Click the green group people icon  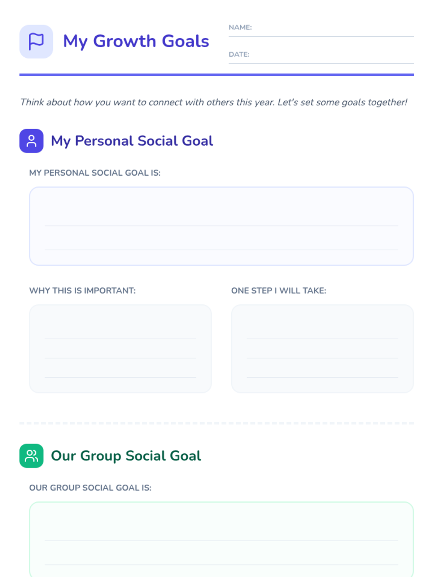(x=31, y=456)
